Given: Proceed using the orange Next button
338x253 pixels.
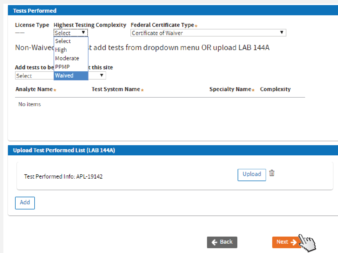Looking at the screenshot, I should pos(286,242).
